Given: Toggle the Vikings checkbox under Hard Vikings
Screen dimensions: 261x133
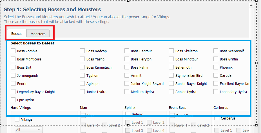Looking at the screenshot, I should pos(17,119).
